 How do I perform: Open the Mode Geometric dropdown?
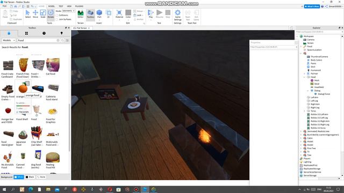68,11
